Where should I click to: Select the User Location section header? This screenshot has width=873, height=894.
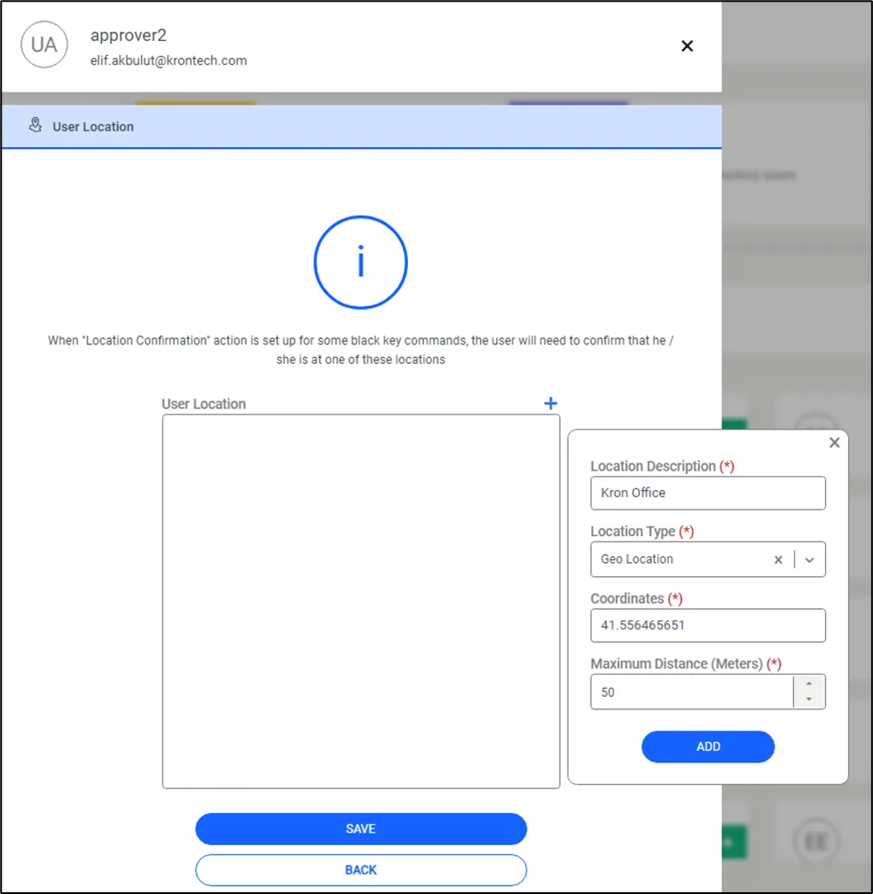pos(361,127)
